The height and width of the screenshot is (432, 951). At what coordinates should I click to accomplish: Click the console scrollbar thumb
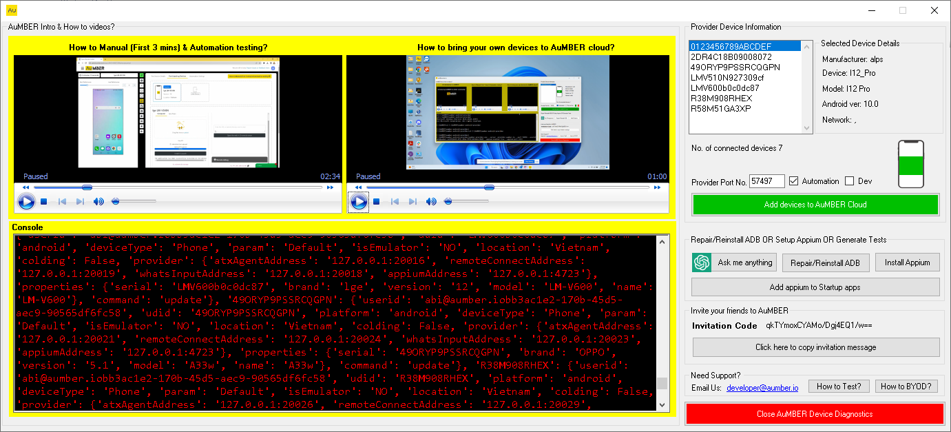click(x=662, y=383)
